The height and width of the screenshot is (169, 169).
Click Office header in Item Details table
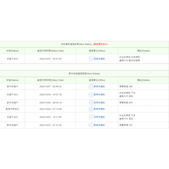pyautogui.click(x=97, y=80)
